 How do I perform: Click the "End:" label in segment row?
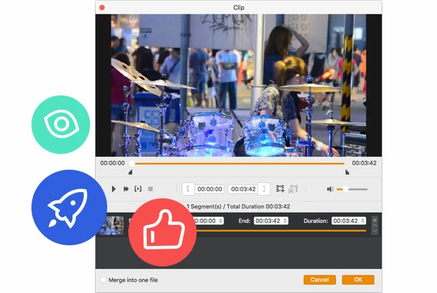pos(244,221)
